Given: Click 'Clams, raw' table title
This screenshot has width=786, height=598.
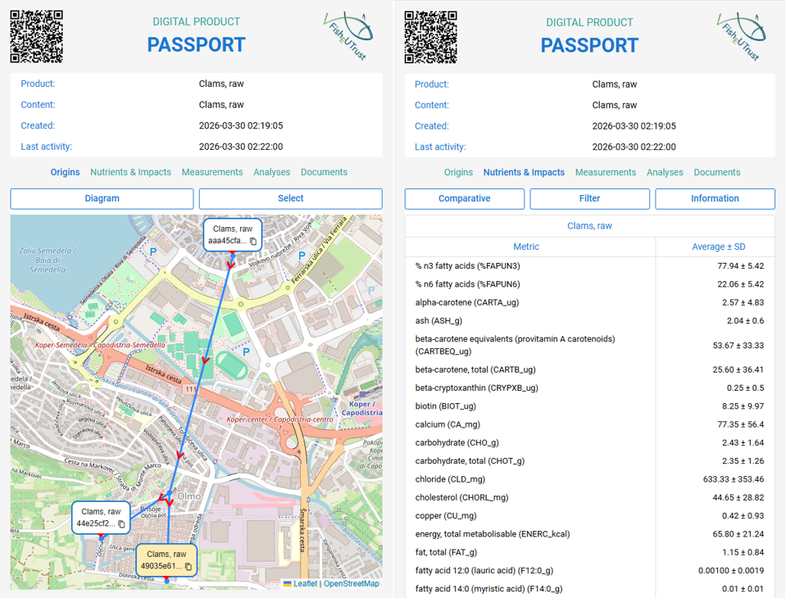Looking at the screenshot, I should pos(589,226).
